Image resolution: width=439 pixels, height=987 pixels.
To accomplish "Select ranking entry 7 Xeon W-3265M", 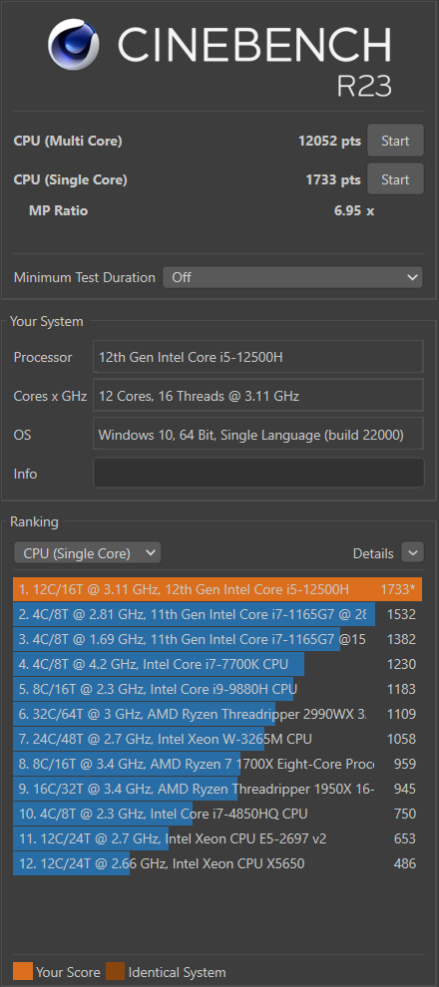I will click(x=218, y=739).
